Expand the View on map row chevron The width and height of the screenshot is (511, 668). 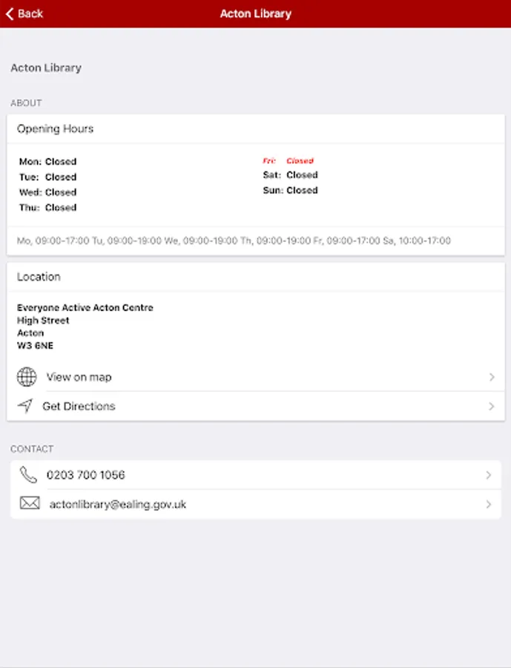coord(491,377)
